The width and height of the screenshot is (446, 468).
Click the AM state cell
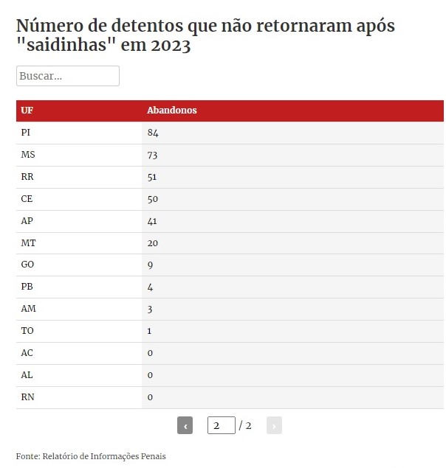tap(28, 309)
